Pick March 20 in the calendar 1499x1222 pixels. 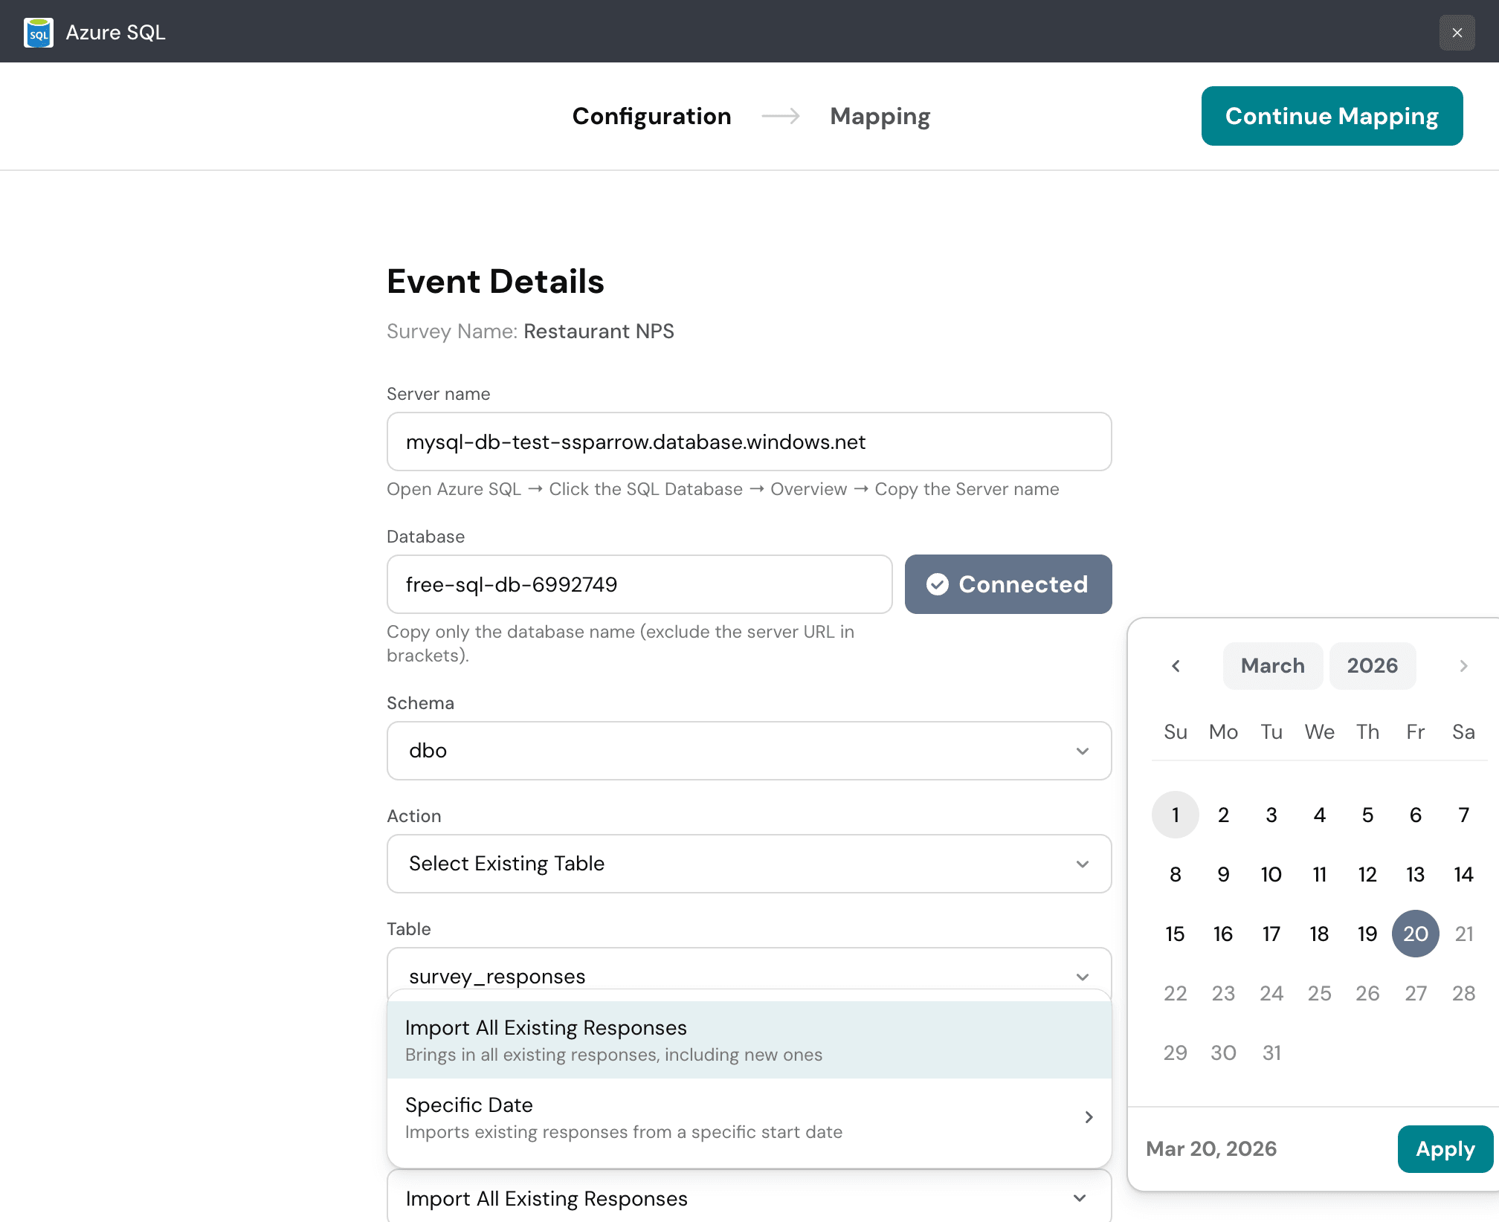1415,934
